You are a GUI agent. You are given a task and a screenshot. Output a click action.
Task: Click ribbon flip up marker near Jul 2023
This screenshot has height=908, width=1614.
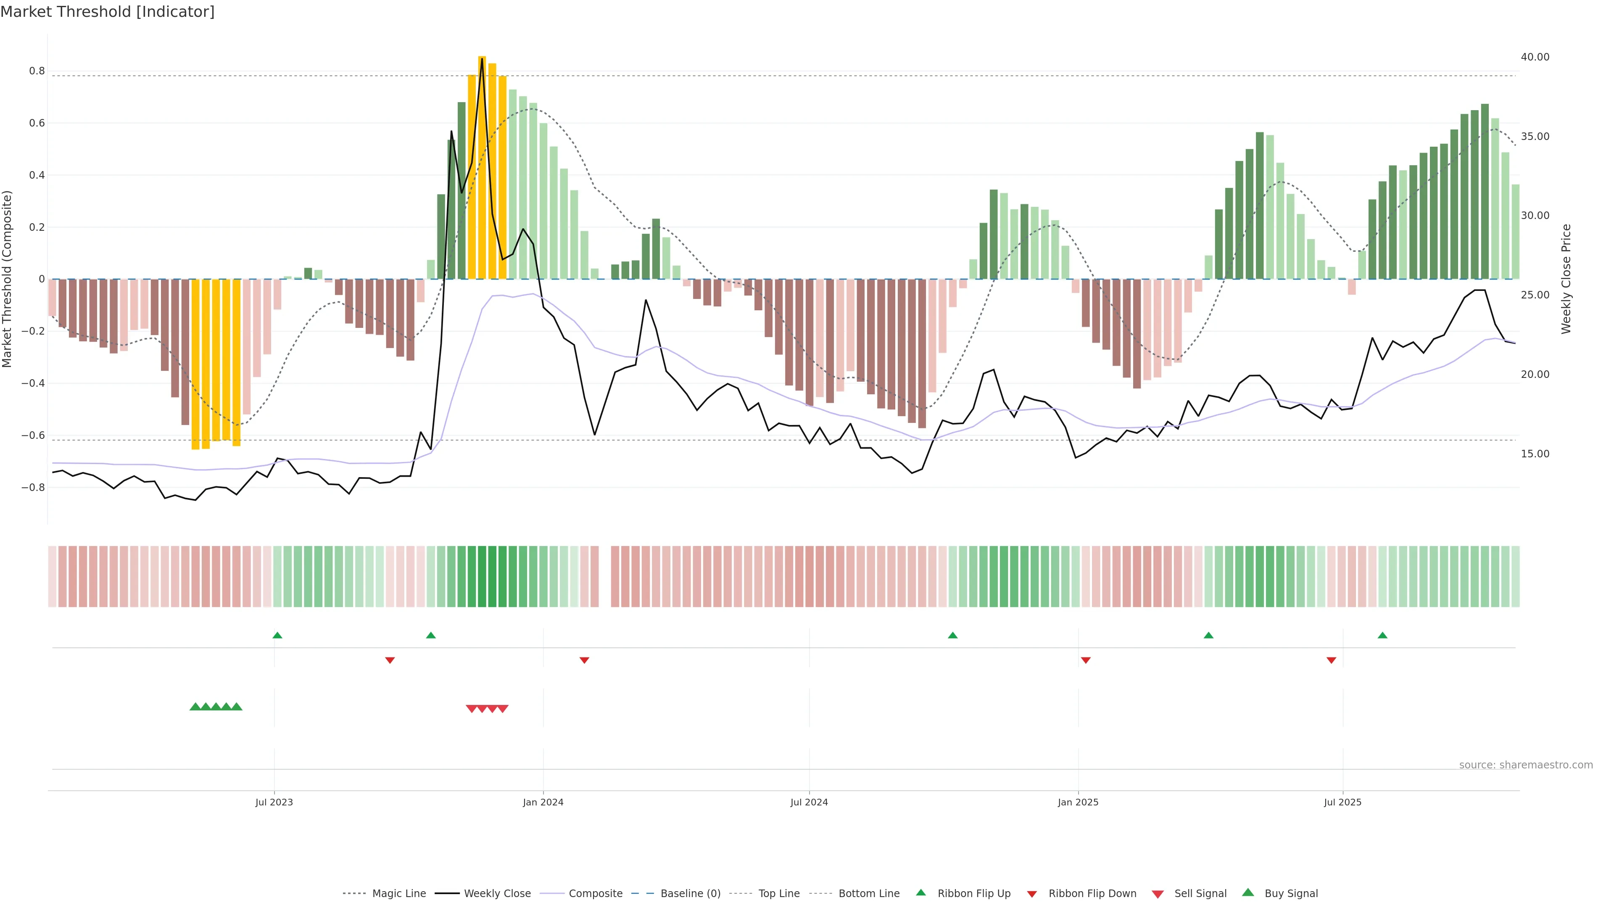click(277, 636)
